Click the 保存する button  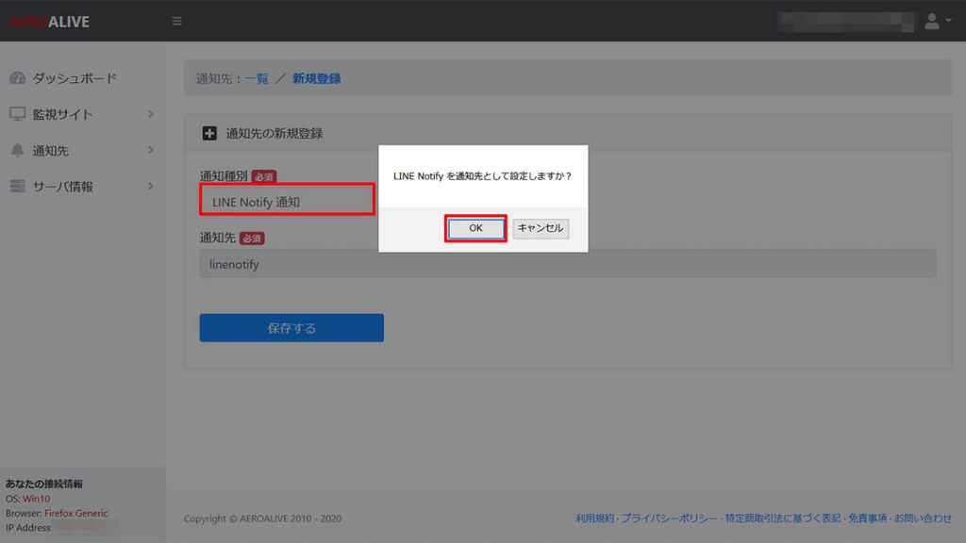[x=291, y=327]
